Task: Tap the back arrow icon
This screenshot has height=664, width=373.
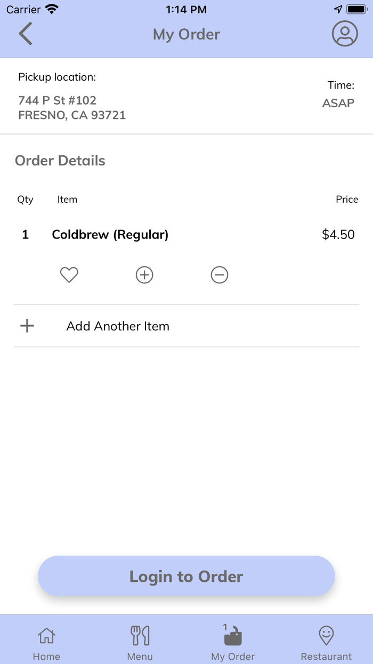Action: pyautogui.click(x=26, y=34)
